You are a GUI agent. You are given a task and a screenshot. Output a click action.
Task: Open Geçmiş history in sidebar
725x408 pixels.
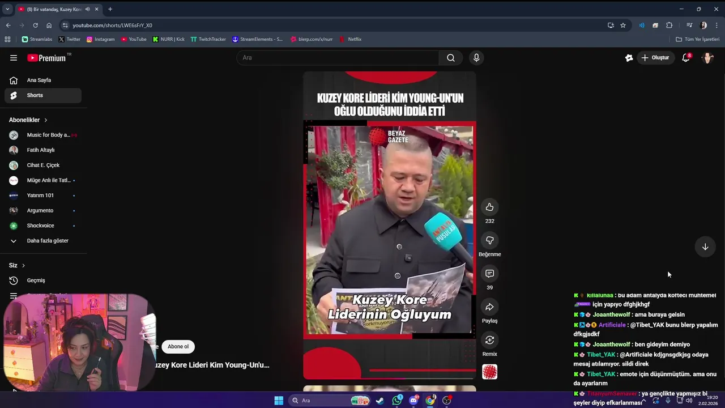pos(43,280)
